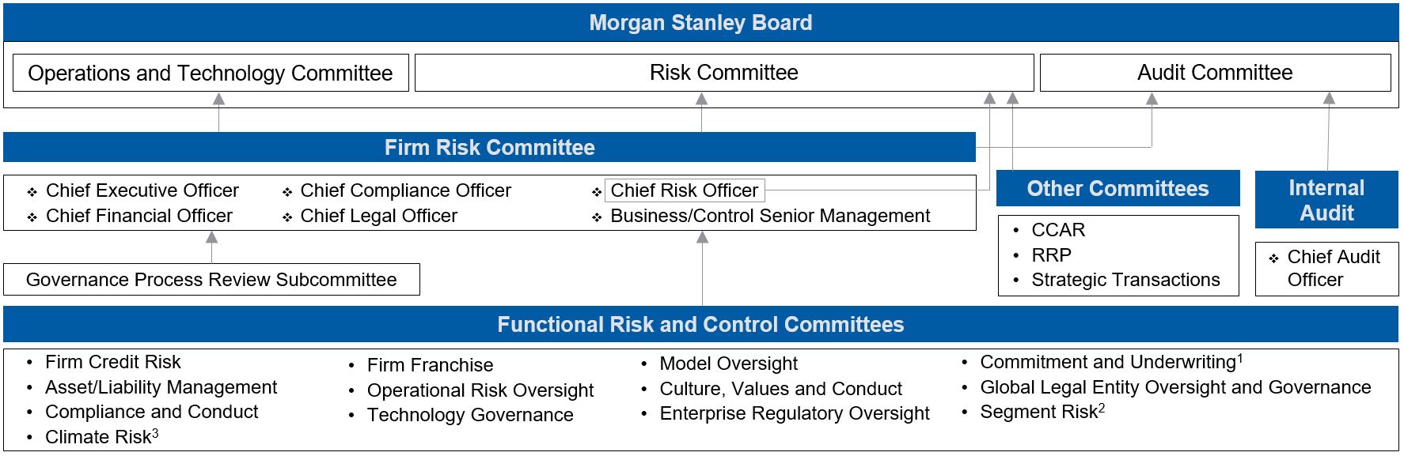Viewport: 1404px width, 456px height.
Task: Click the Other Committees header
Action: coord(1118,189)
